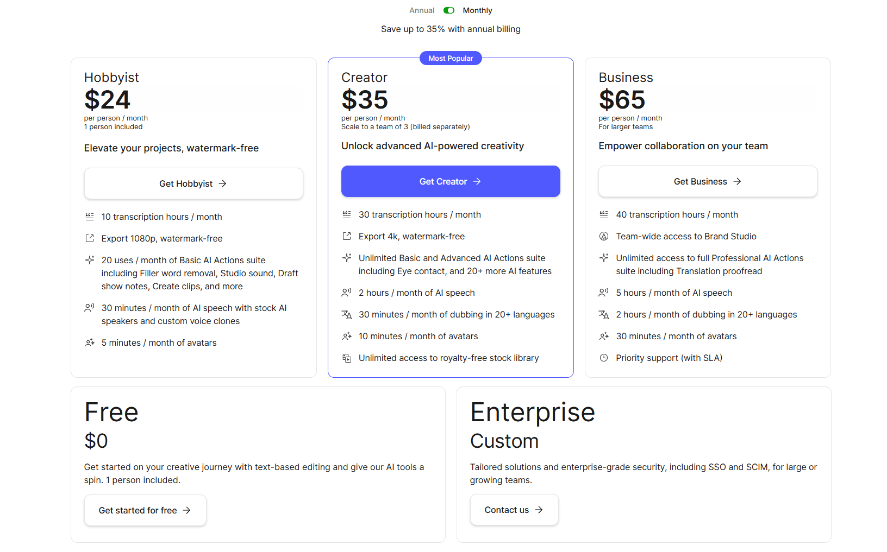Select the Annual billing label
The width and height of the screenshot is (887, 552).
click(422, 10)
